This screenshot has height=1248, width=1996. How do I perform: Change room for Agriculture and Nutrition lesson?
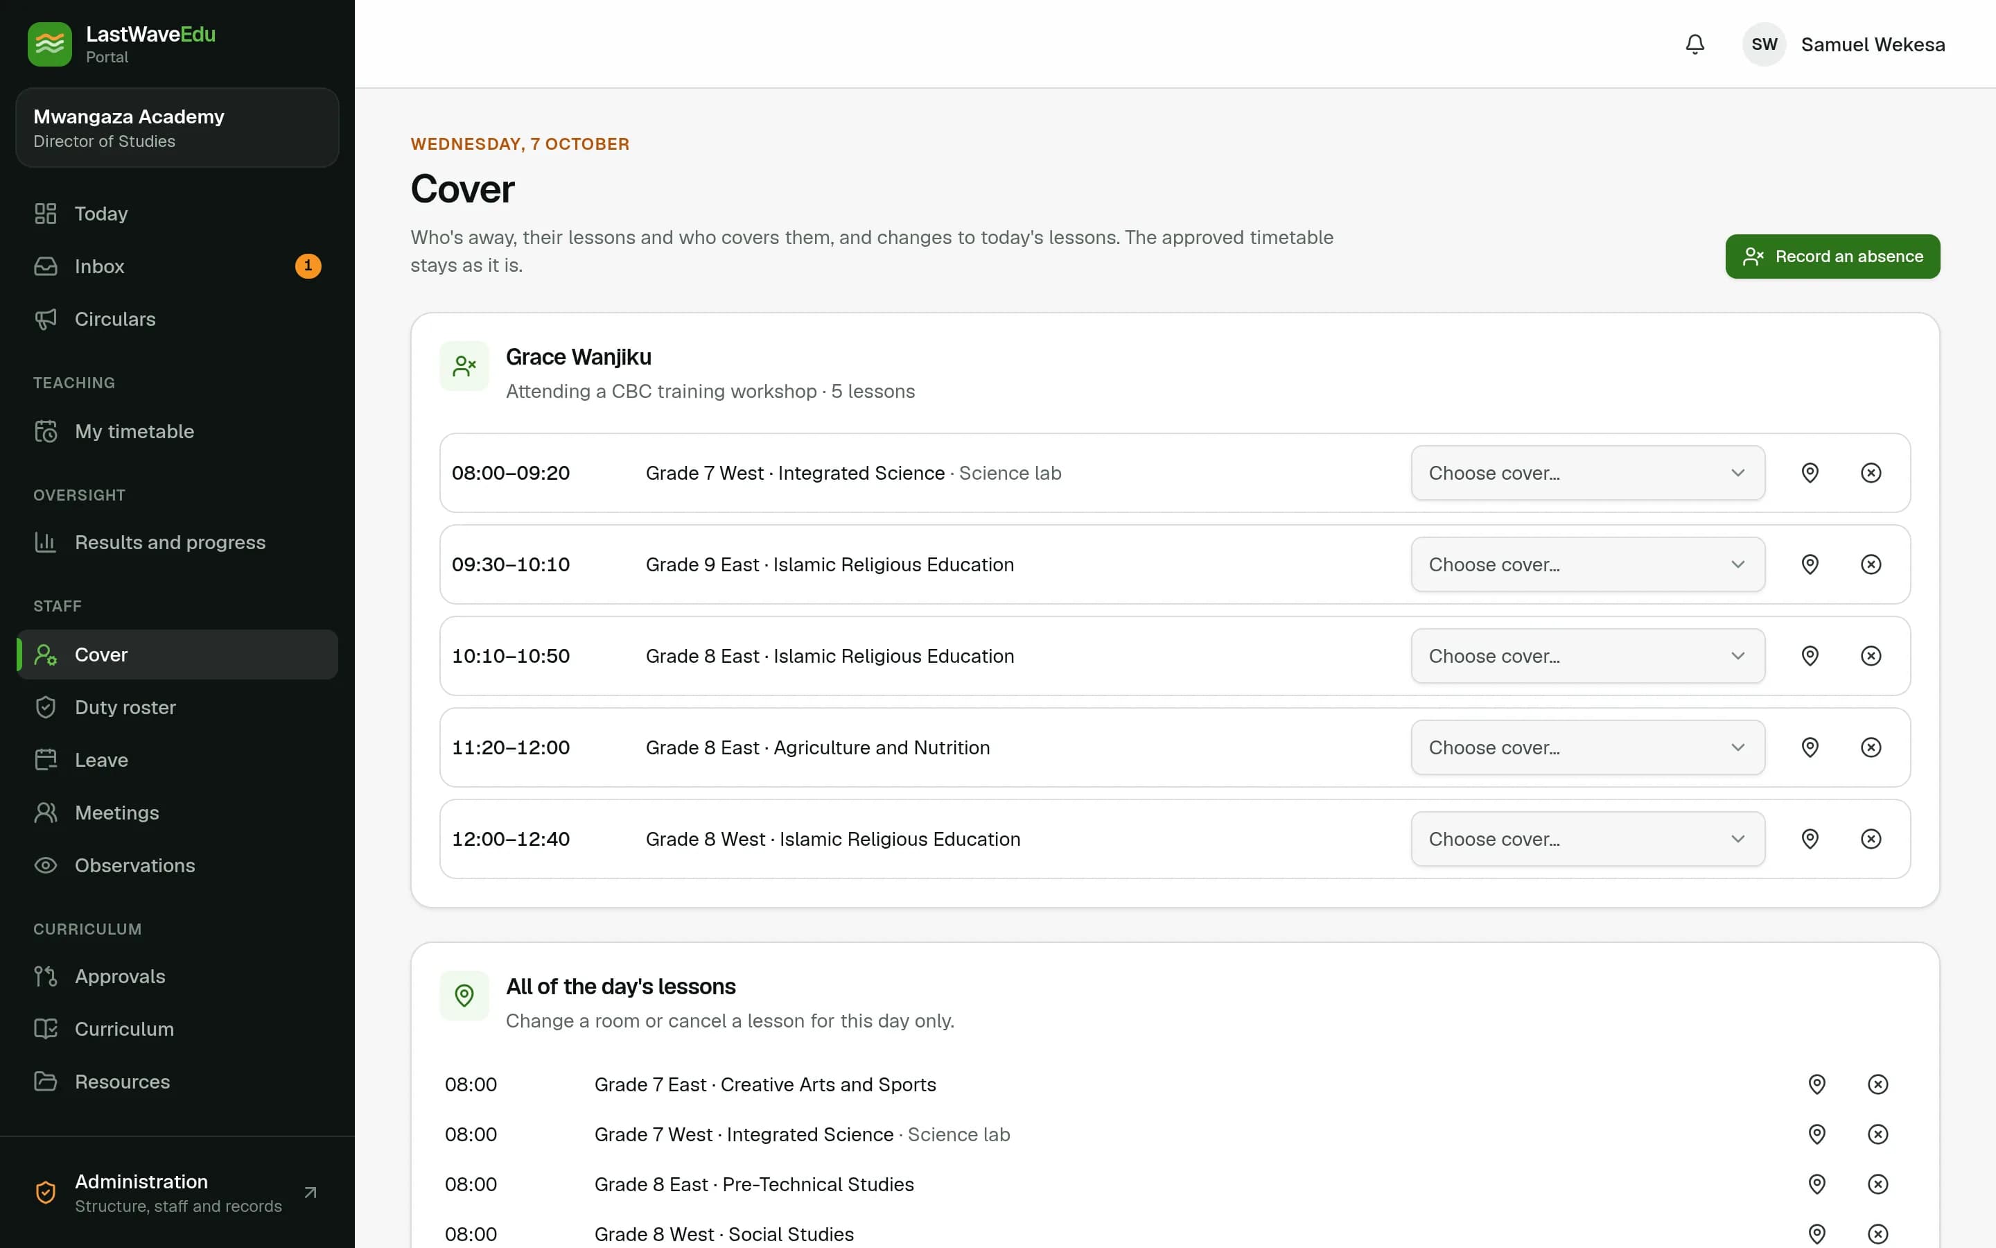click(x=1810, y=748)
